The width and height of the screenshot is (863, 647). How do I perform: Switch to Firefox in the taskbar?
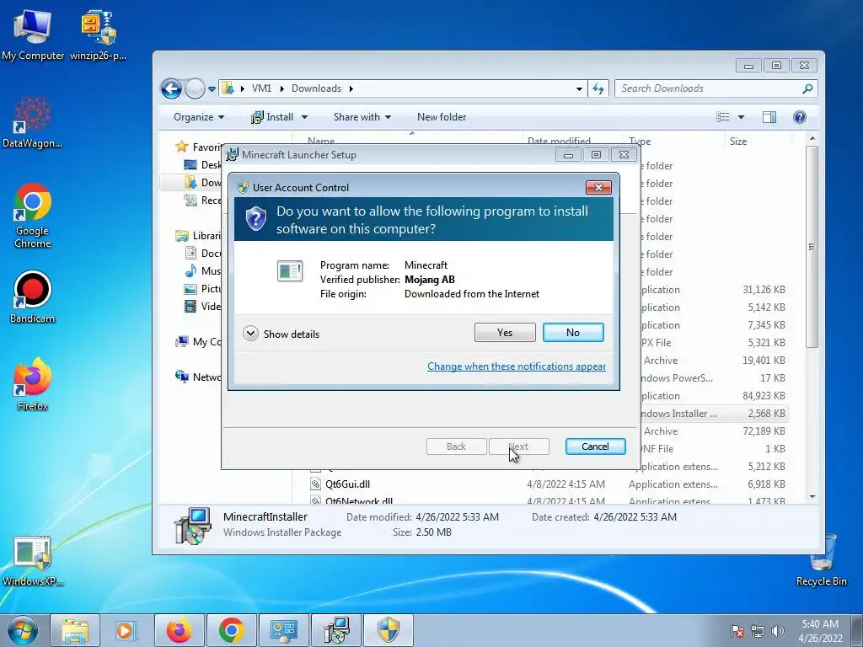[x=179, y=630]
